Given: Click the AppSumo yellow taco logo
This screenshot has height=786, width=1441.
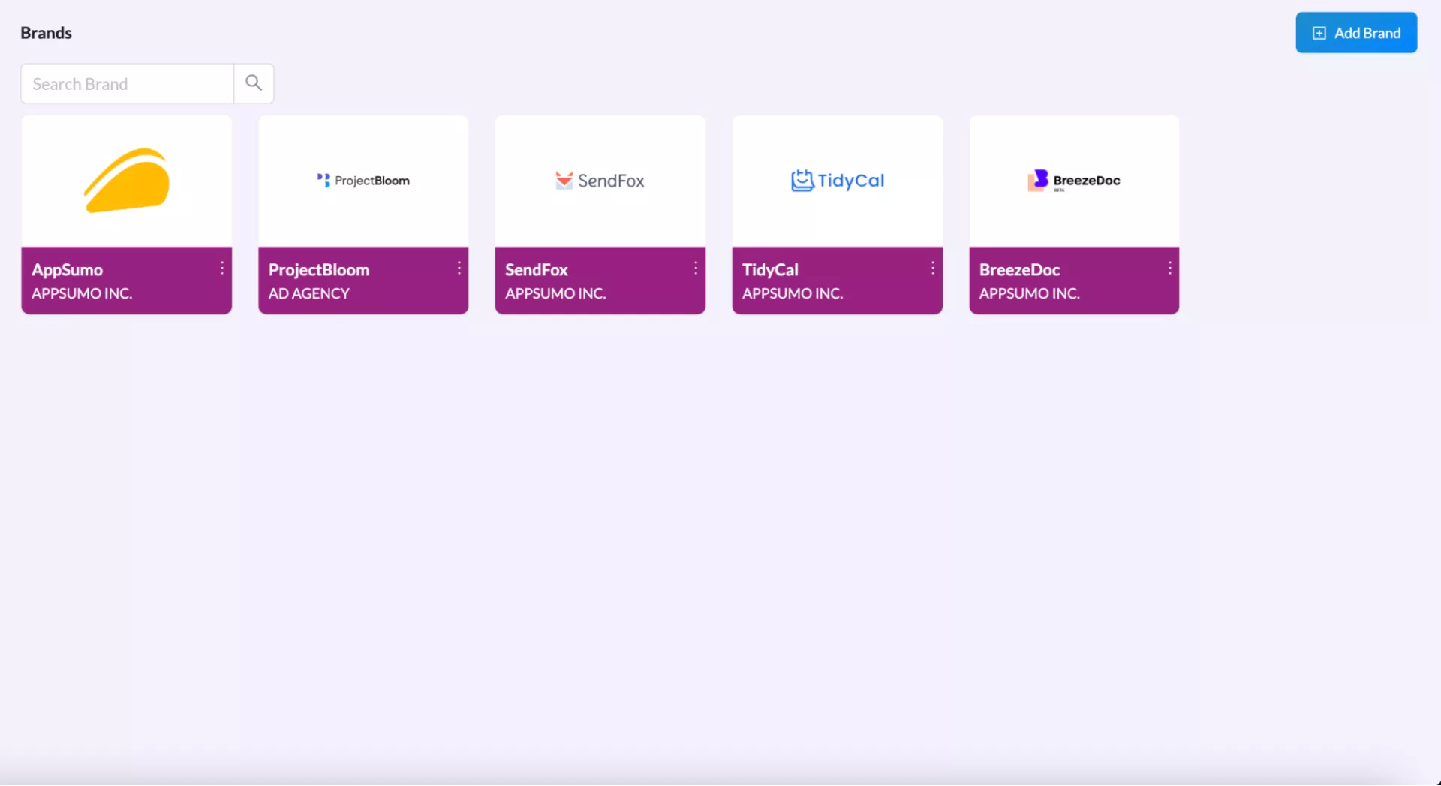Looking at the screenshot, I should (x=127, y=181).
